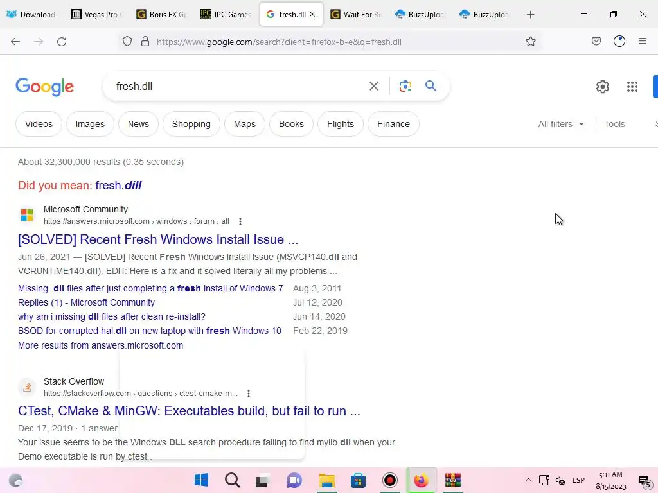
Task: Open Firefox hamburger application menu
Action: pos(643,42)
